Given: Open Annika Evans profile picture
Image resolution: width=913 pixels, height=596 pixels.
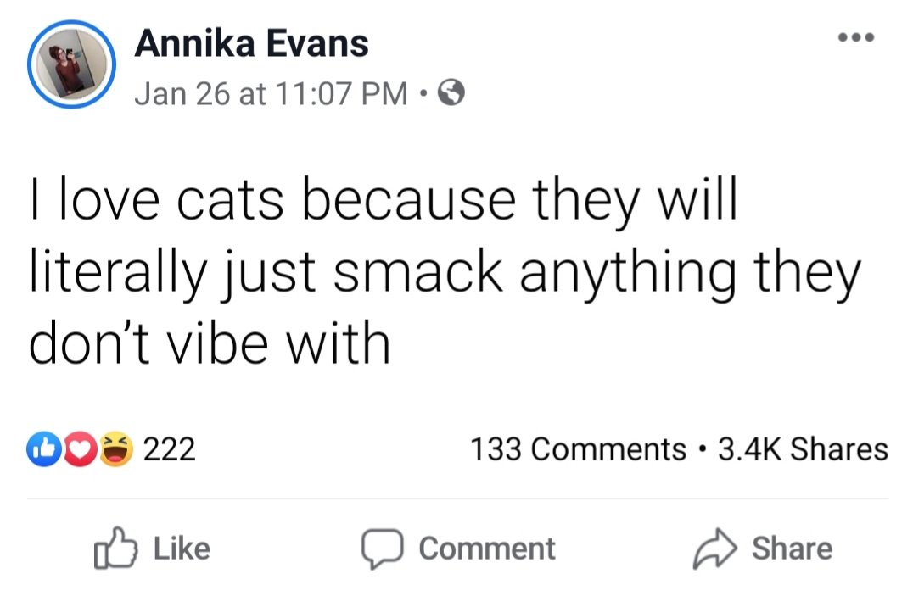Looking at the screenshot, I should click(71, 64).
